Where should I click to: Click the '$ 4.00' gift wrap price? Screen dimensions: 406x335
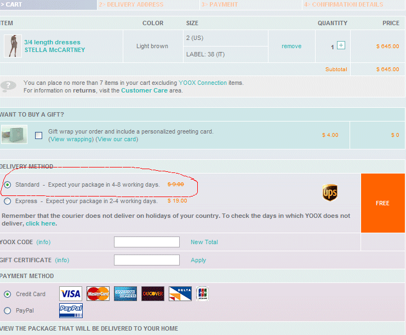point(330,135)
